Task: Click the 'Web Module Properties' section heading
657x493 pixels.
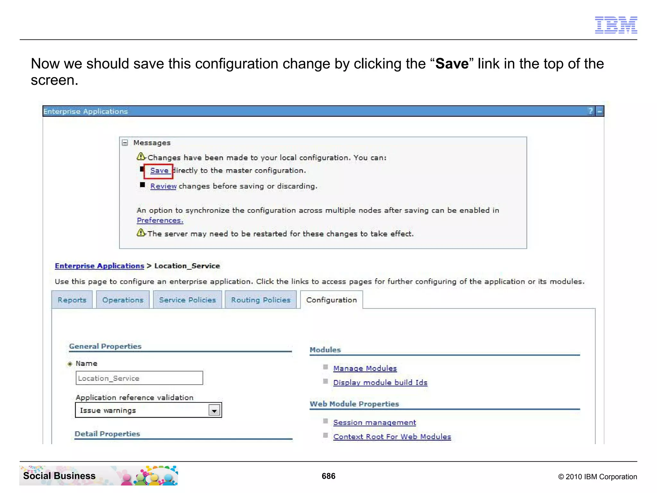Action: [354, 404]
